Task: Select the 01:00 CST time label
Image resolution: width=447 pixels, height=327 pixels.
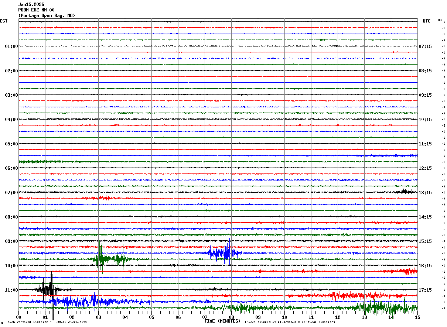Action: pyautogui.click(x=11, y=46)
